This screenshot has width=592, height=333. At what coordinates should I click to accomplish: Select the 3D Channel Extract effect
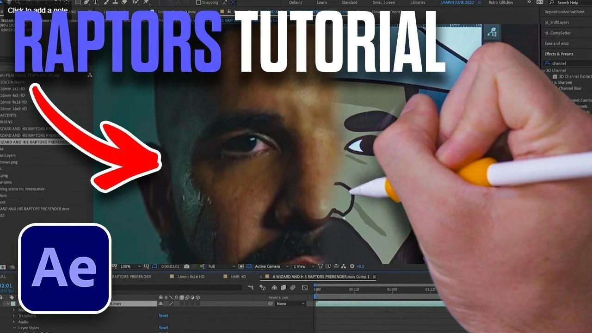575,76
